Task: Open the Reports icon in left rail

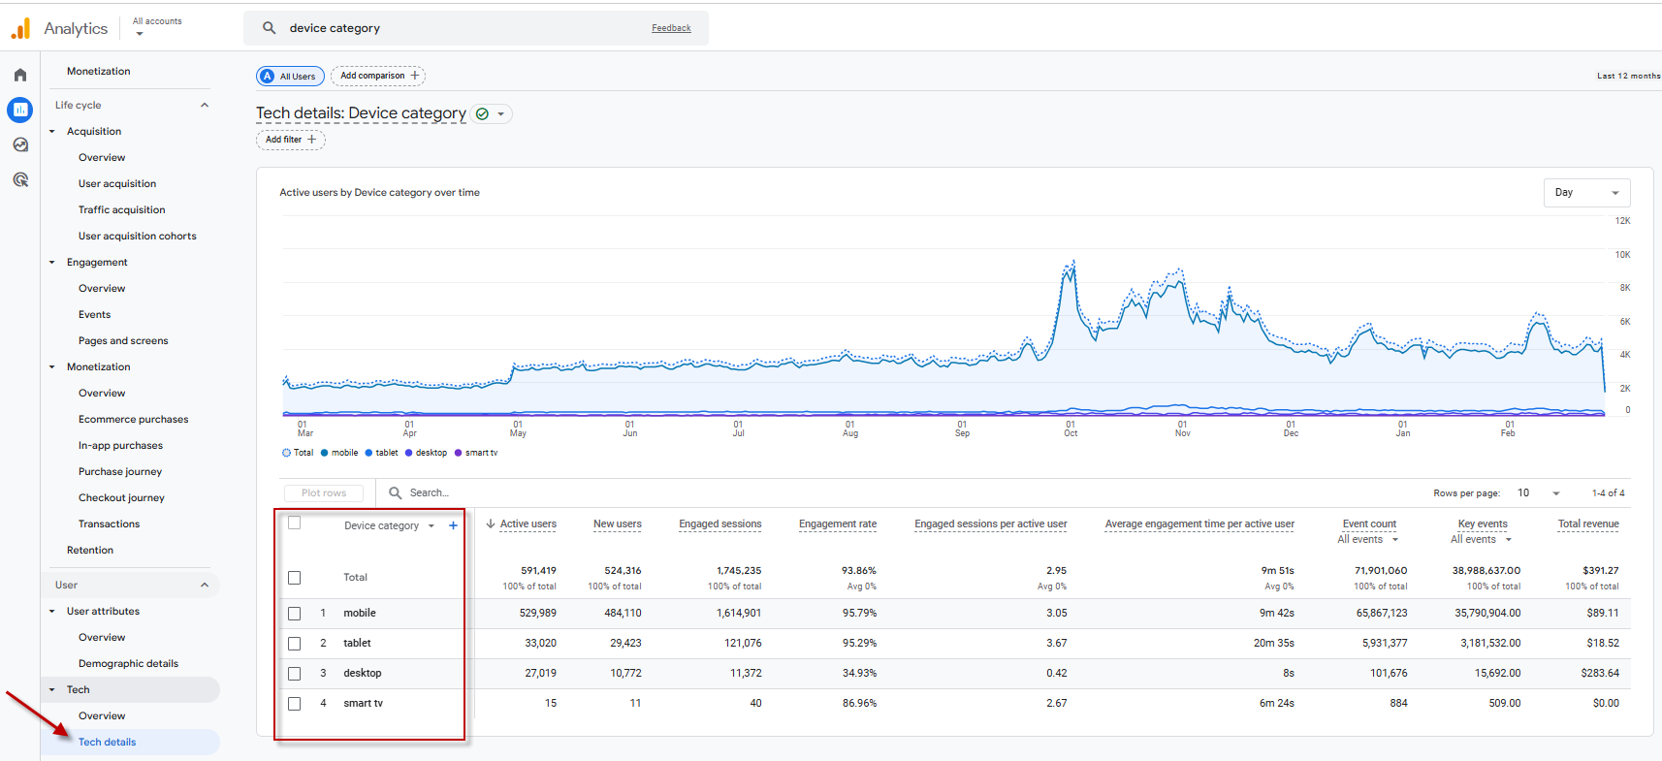Action: (20, 110)
